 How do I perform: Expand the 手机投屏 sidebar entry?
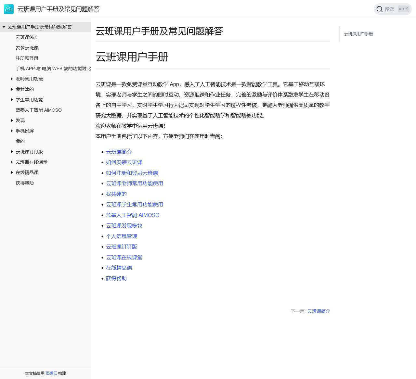click(x=12, y=131)
